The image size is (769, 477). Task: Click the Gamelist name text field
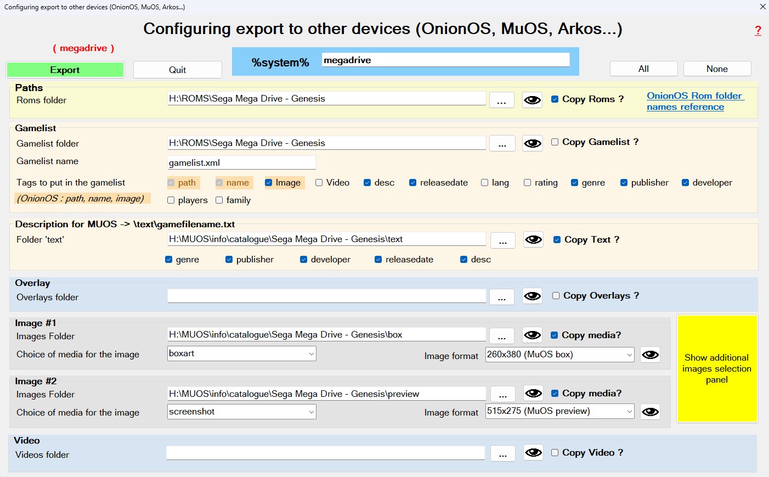(x=242, y=163)
